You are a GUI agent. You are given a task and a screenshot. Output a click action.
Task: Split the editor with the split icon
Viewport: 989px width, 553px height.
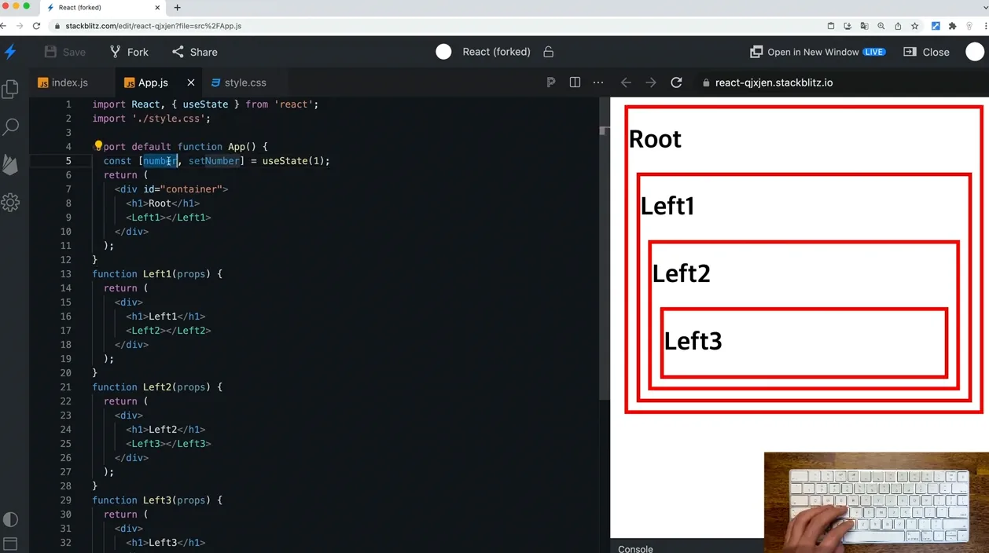(575, 82)
